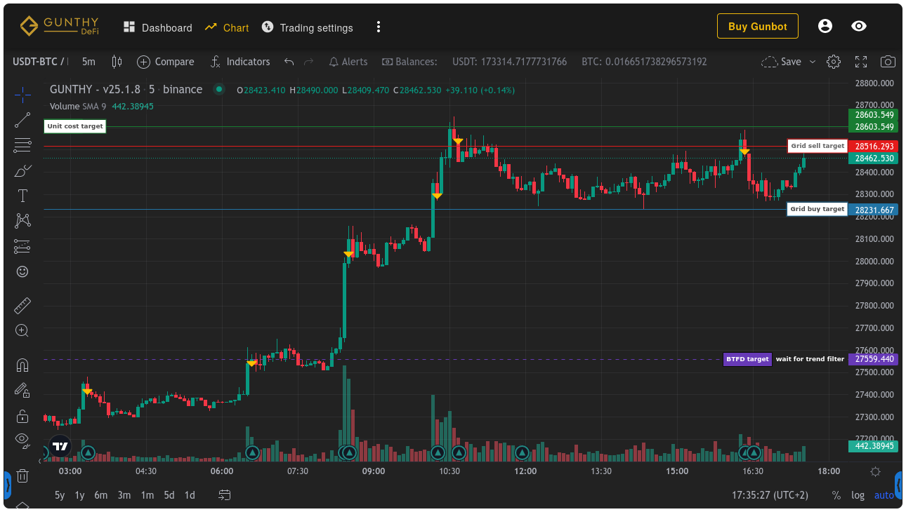Open chart settings gear

(834, 62)
